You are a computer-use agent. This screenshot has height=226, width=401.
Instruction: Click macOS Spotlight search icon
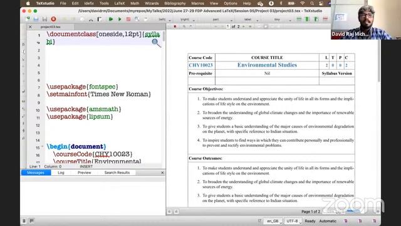click(312, 3)
